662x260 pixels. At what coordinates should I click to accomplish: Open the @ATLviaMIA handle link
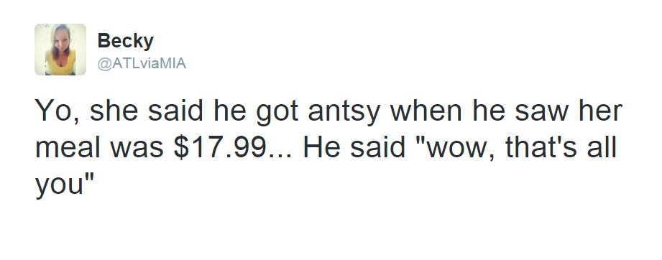point(142,63)
